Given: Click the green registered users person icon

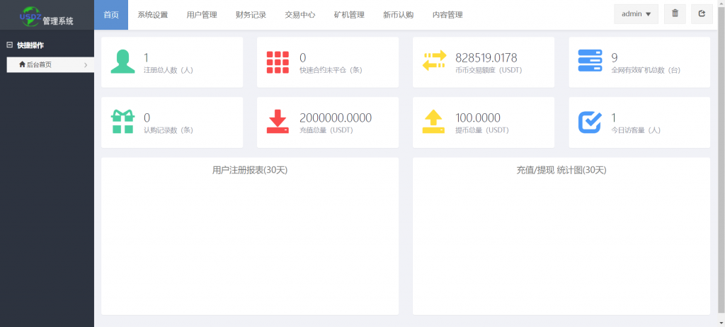Looking at the screenshot, I should pos(122,62).
